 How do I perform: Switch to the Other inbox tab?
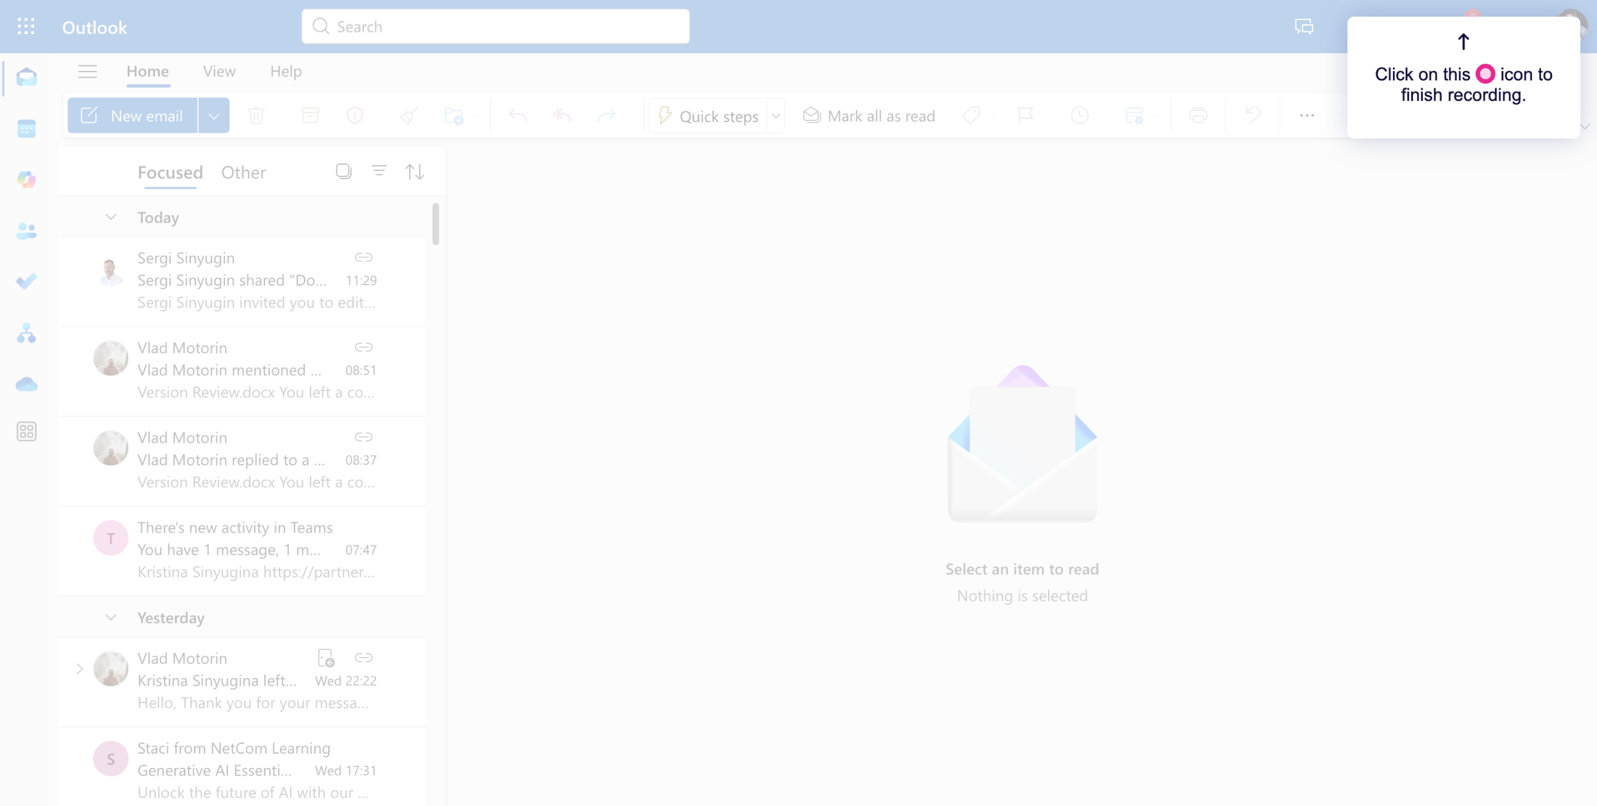243,173
